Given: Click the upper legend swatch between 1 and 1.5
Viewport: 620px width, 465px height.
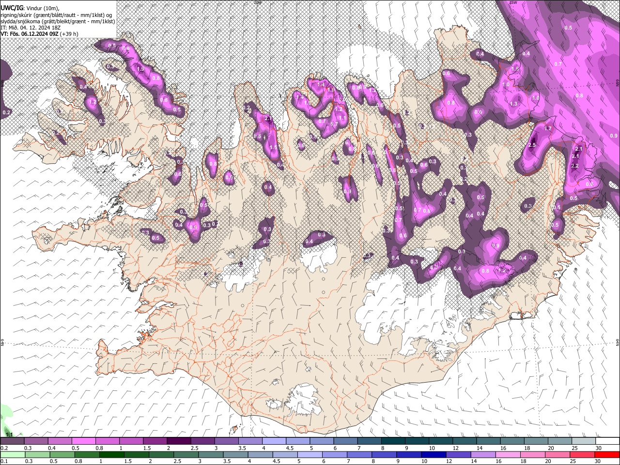Looking at the screenshot, I should tap(131, 441).
